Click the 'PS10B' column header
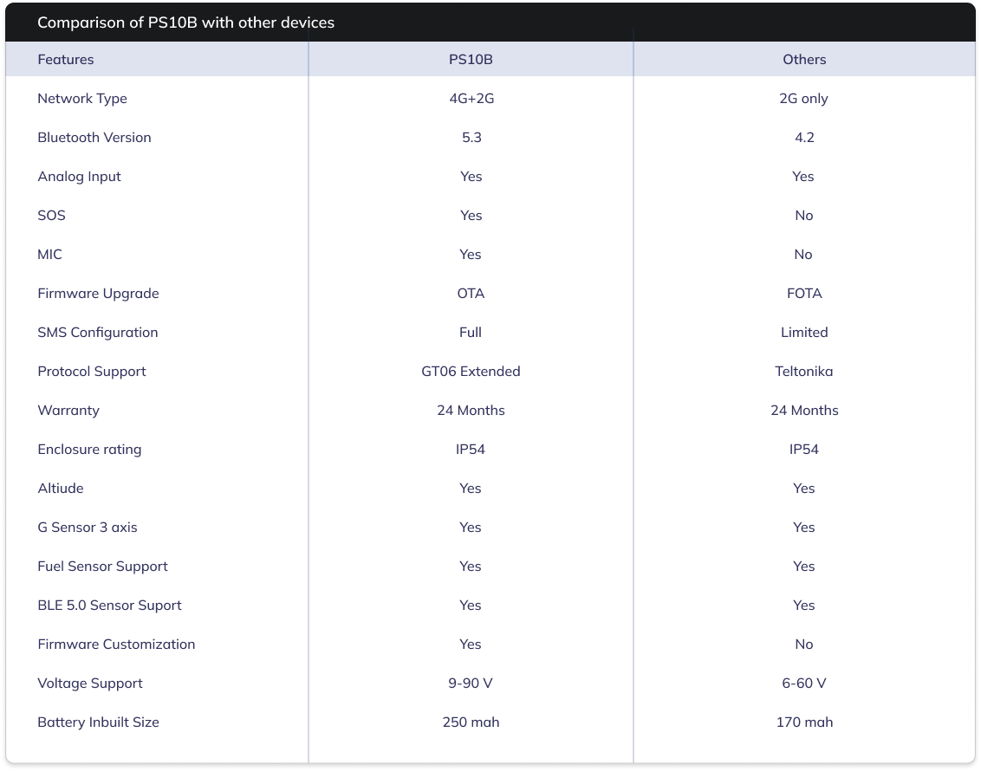 pos(471,60)
